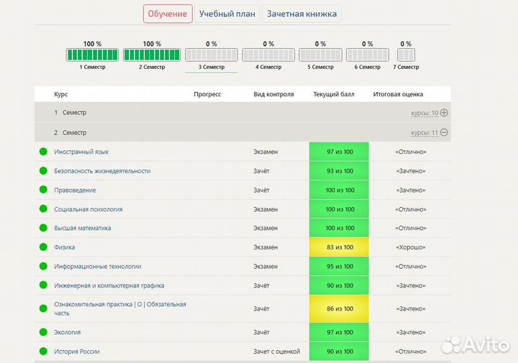
Task: Select the Обучение tab
Action: click(x=168, y=14)
